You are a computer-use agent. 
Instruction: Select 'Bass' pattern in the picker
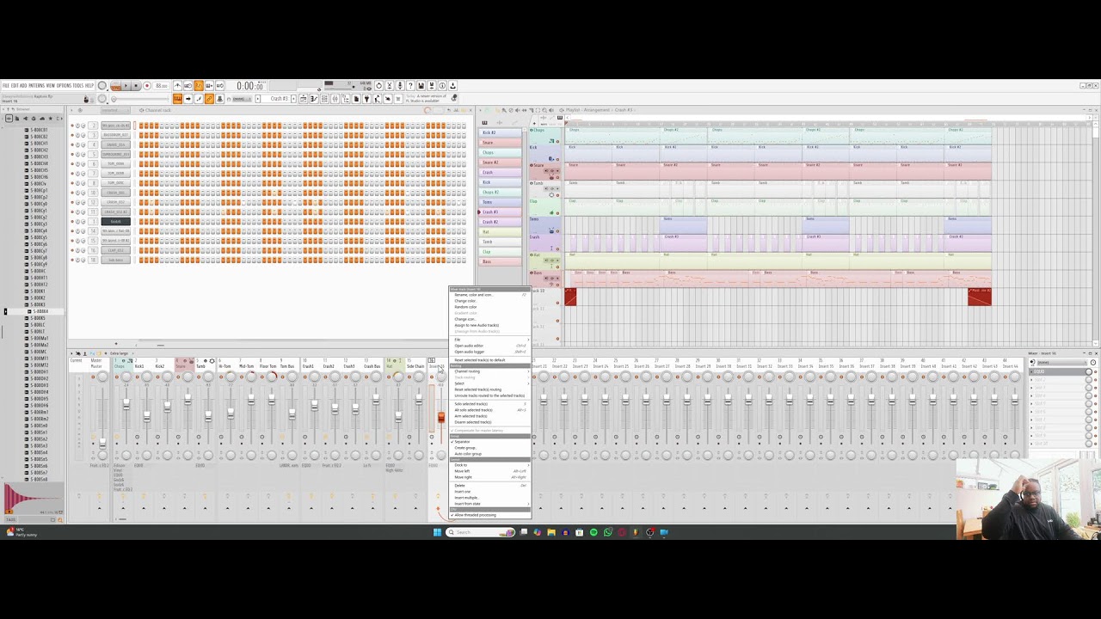click(x=500, y=261)
